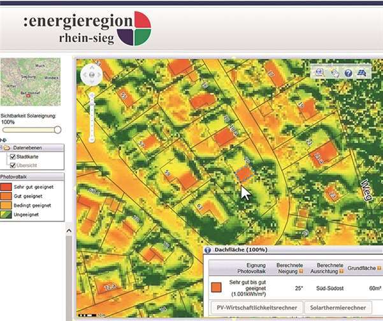Viewport: 383px width, 321px height.
Task: Click the '60m²' area value
Action: (375, 288)
